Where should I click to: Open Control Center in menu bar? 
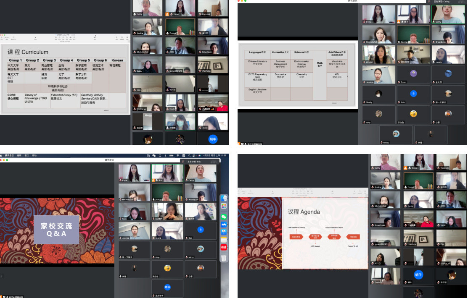point(194,156)
